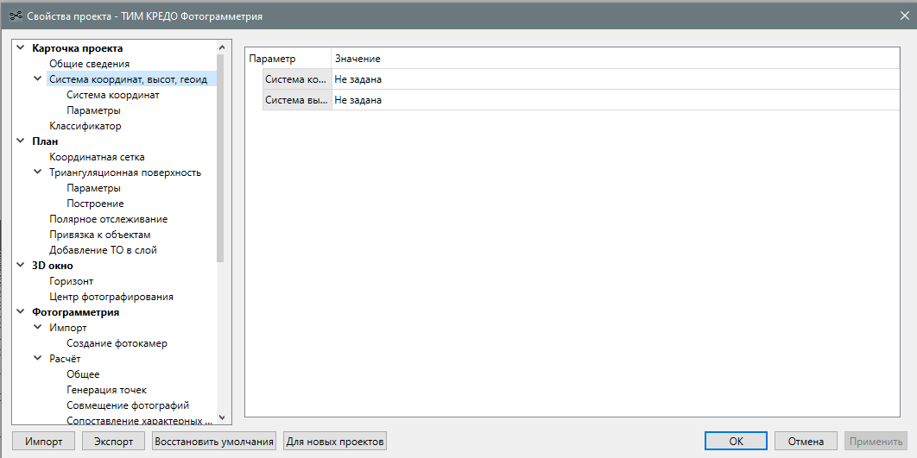Screen dimensions: 917x458
Task: Click Не задана value for Система вы...
Action: coord(616,100)
